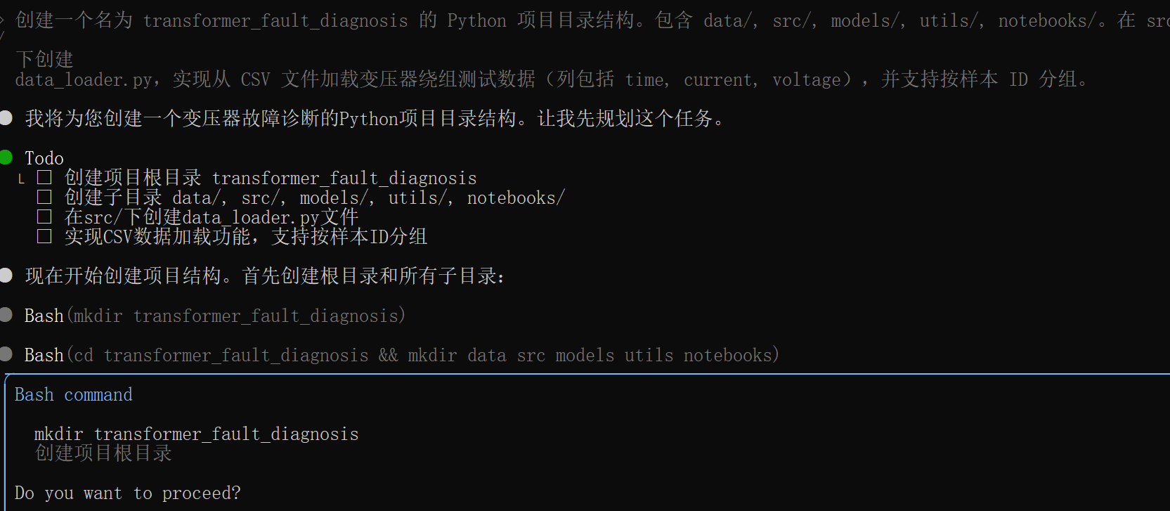Viewport: 1170px width, 511px height.
Task: Click the green status dot beside Todo
Action: 6,157
